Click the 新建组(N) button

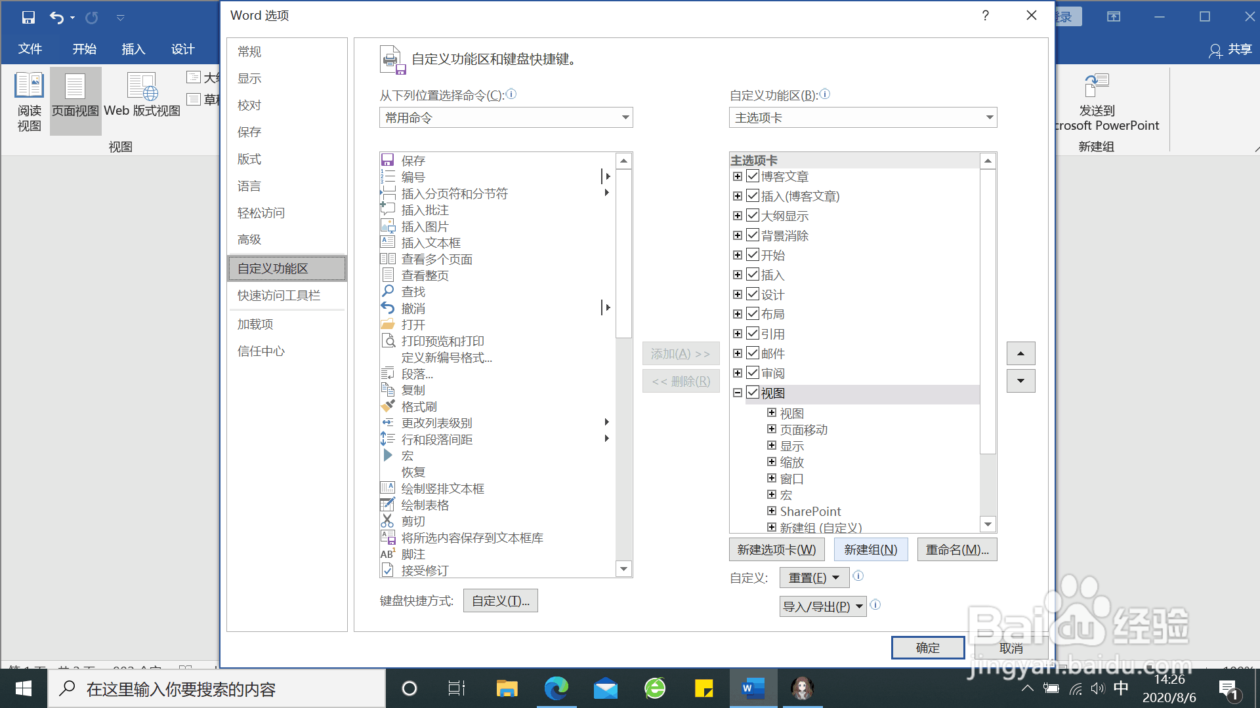(x=870, y=549)
